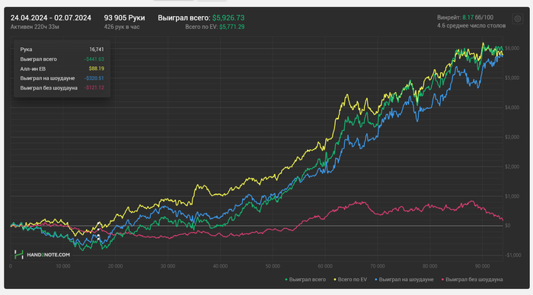Click the 4.6 среднее число столов text

[x=471, y=26]
